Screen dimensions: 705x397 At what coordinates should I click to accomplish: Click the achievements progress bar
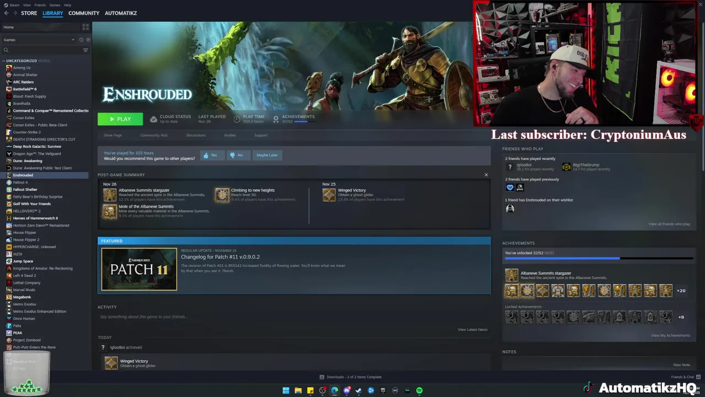pyautogui.click(x=599, y=258)
